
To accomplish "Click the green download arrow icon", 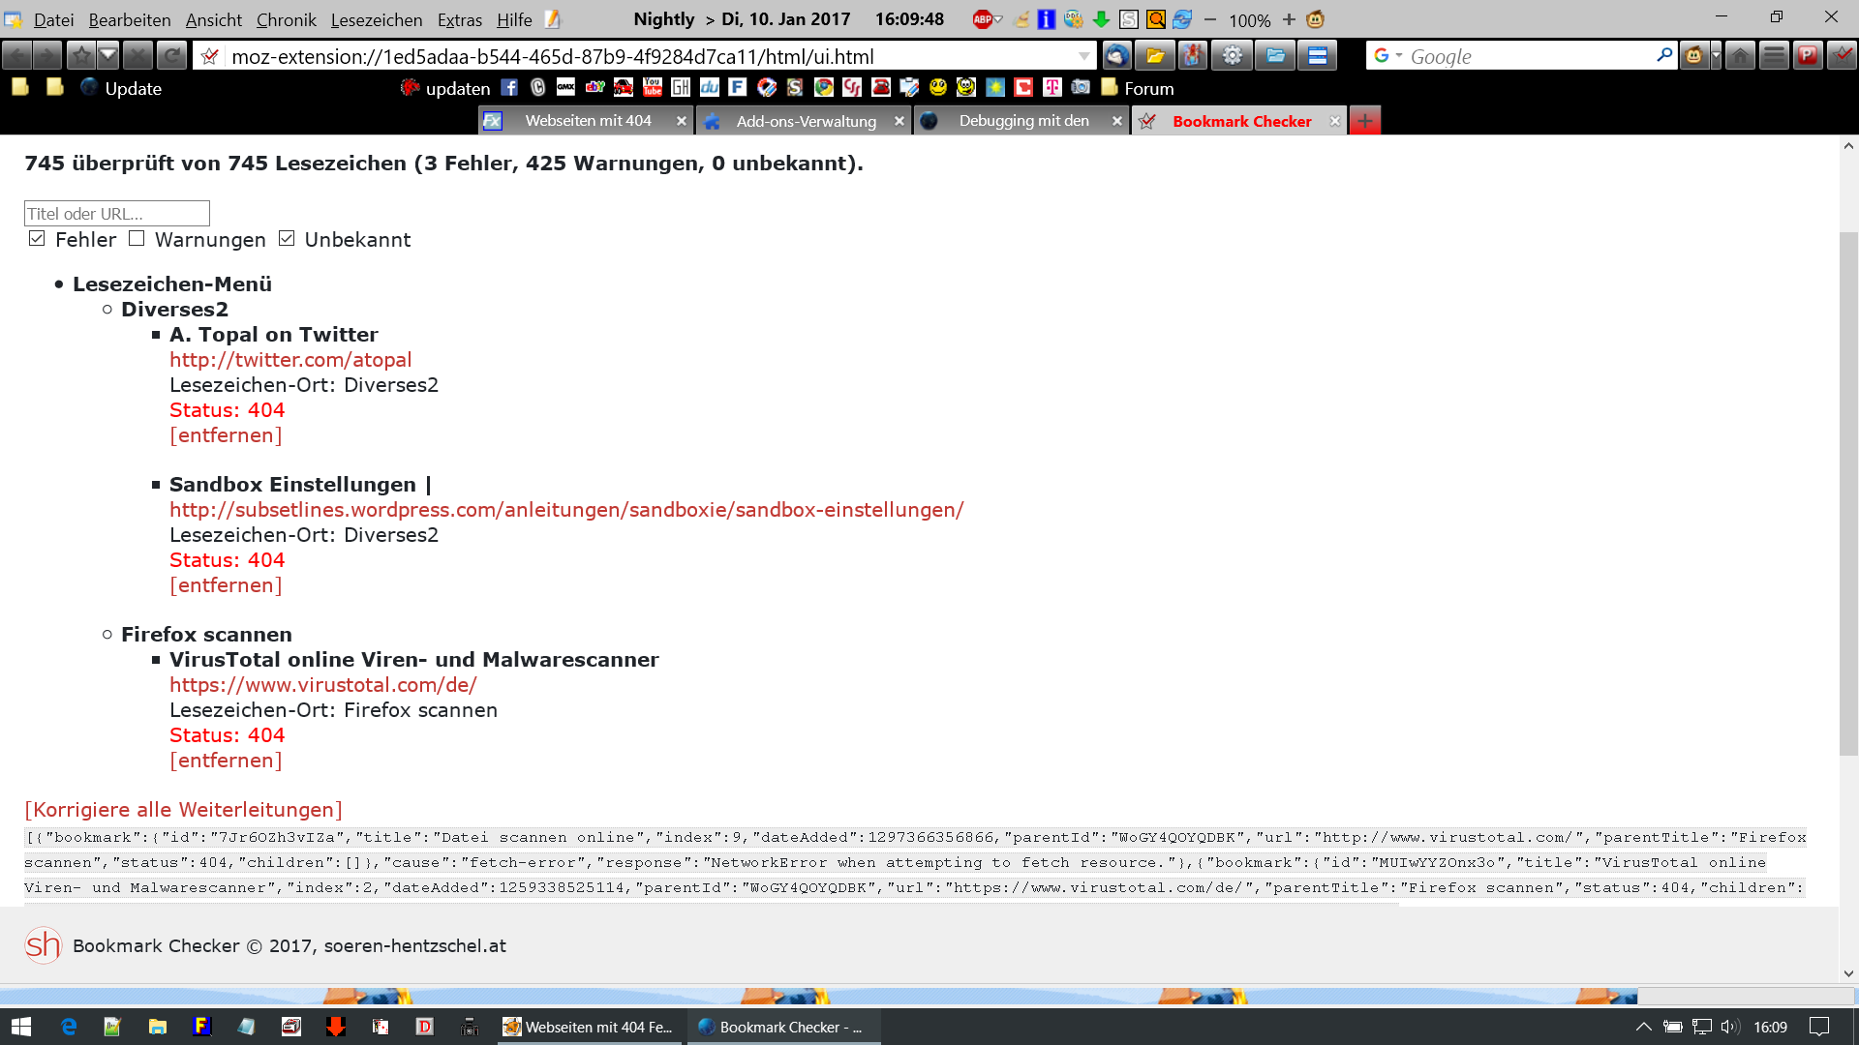I will (x=1101, y=19).
